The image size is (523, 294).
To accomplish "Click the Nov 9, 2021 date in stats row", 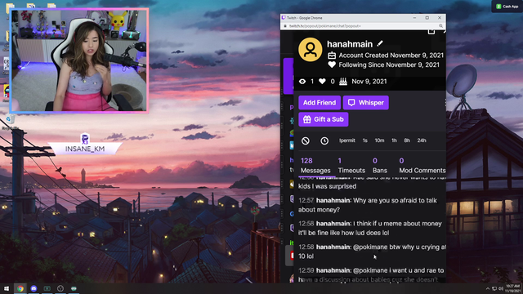I will coord(369,82).
